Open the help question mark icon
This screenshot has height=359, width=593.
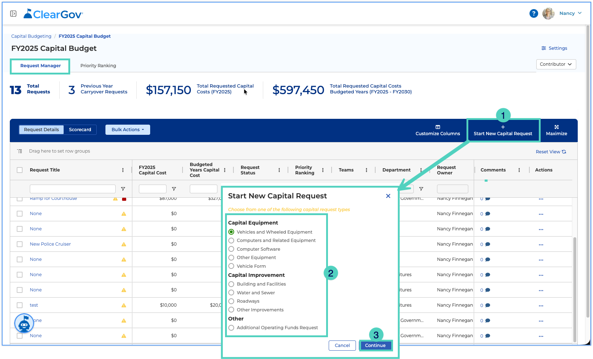[533, 13]
